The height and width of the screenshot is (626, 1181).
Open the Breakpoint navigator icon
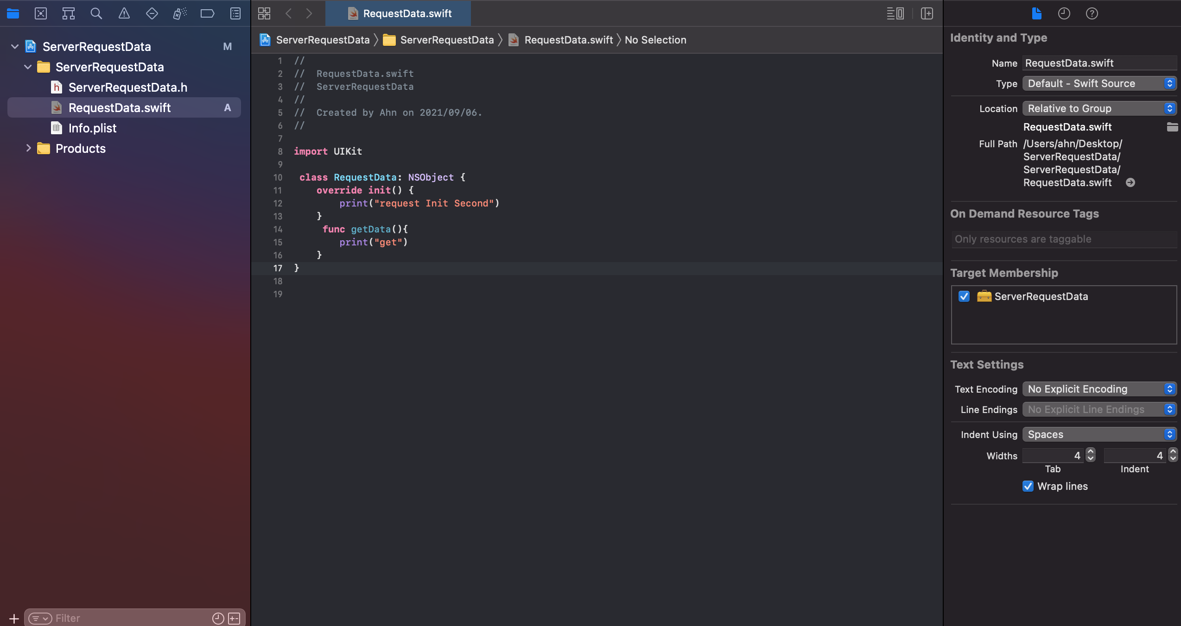tap(207, 13)
